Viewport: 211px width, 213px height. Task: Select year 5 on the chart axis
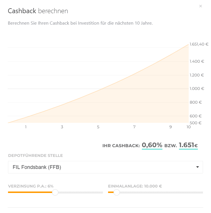pos(98,127)
